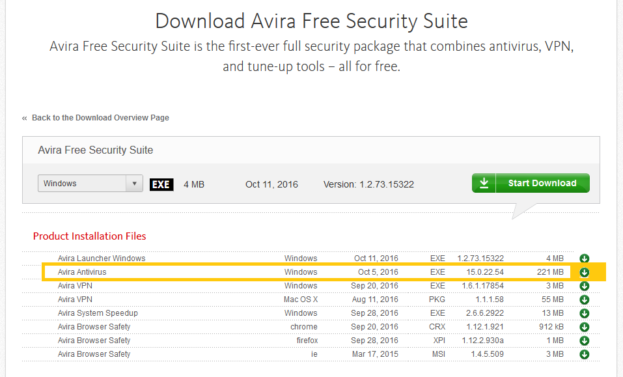The width and height of the screenshot is (623, 377).
Task: Click the Product Installation Files heading
Action: pos(90,236)
